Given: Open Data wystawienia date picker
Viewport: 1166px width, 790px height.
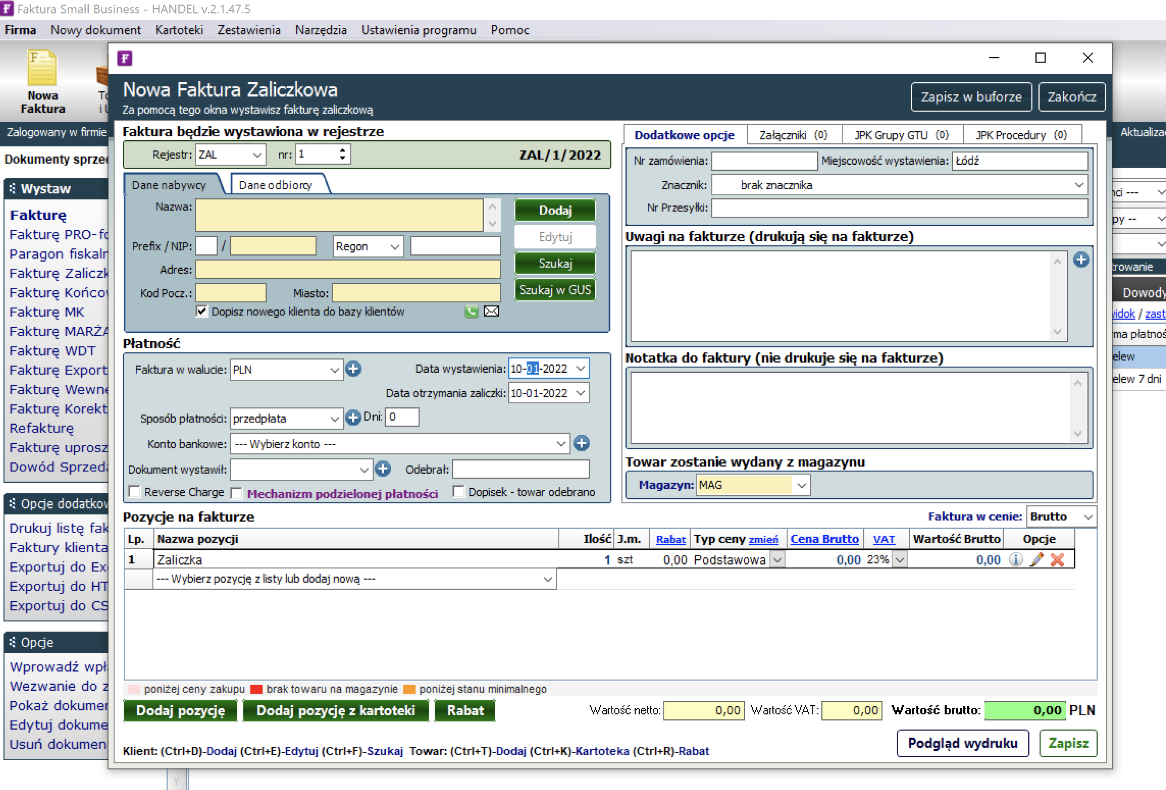Looking at the screenshot, I should pyautogui.click(x=581, y=369).
